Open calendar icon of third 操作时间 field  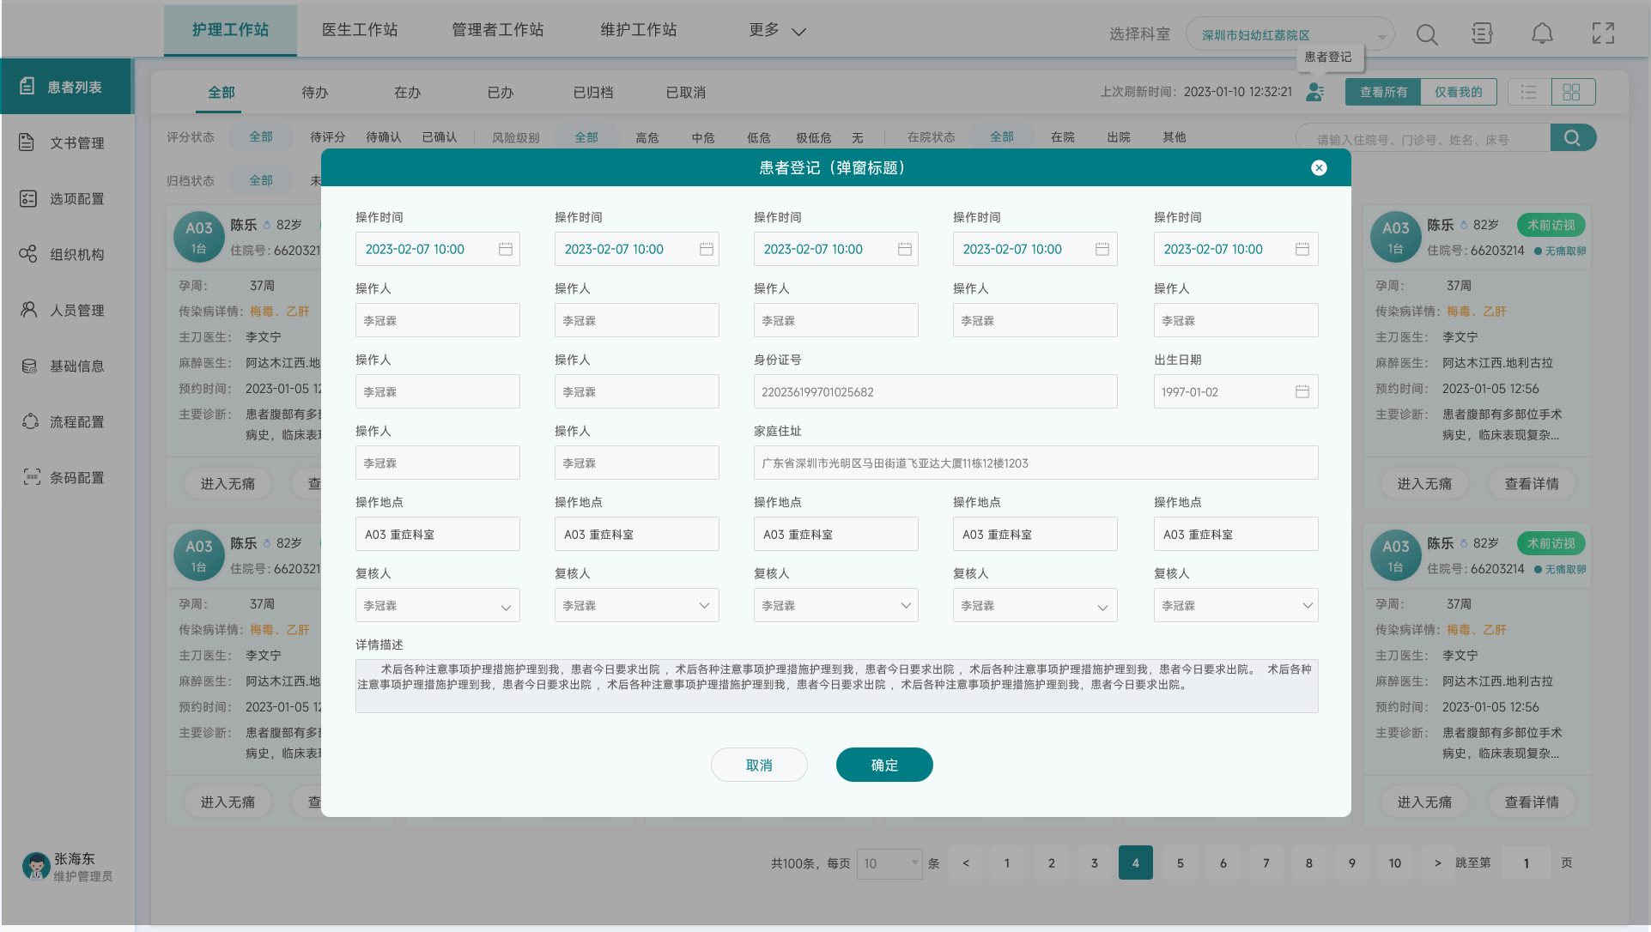pyautogui.click(x=905, y=249)
